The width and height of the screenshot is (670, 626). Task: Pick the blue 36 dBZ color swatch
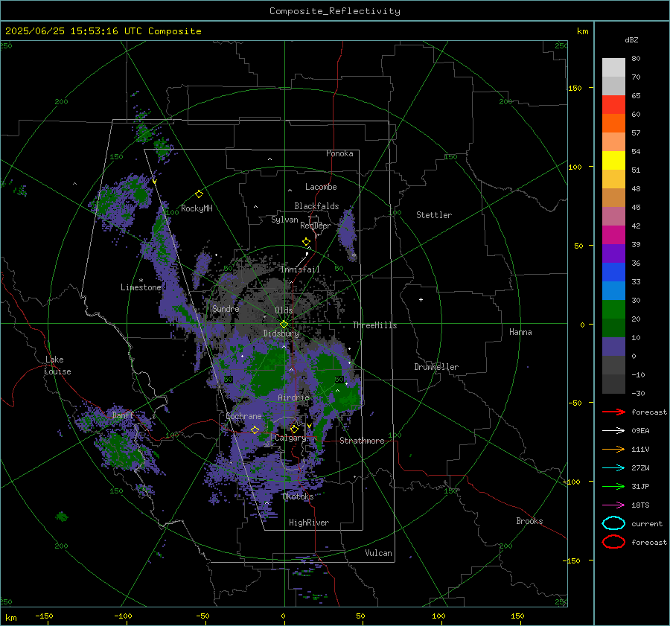613,272
